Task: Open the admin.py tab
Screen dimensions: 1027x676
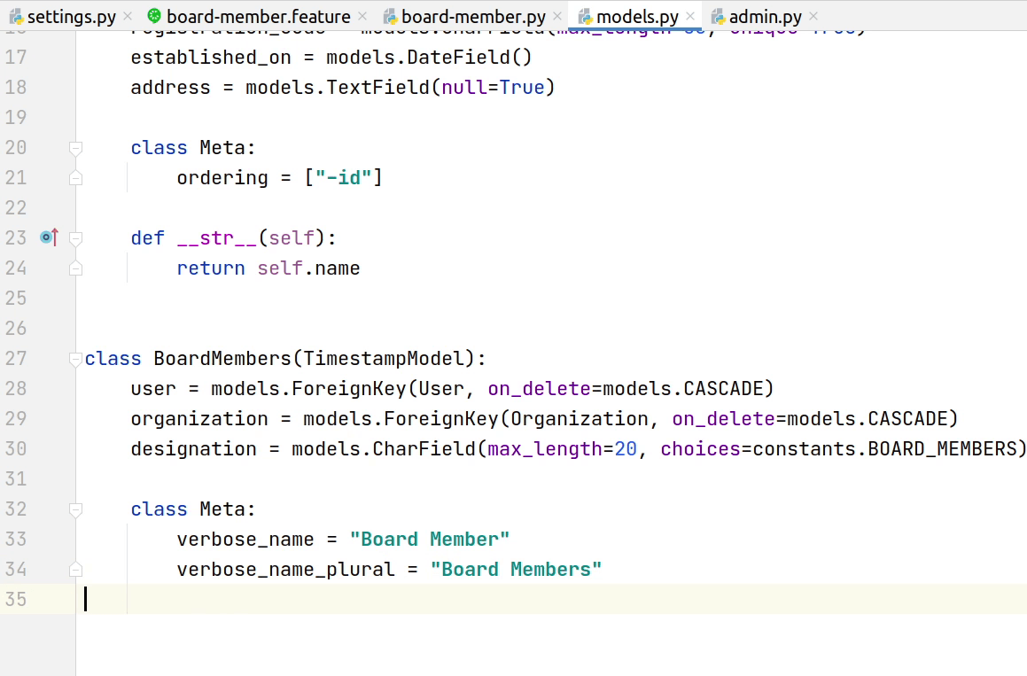Action: click(x=765, y=16)
